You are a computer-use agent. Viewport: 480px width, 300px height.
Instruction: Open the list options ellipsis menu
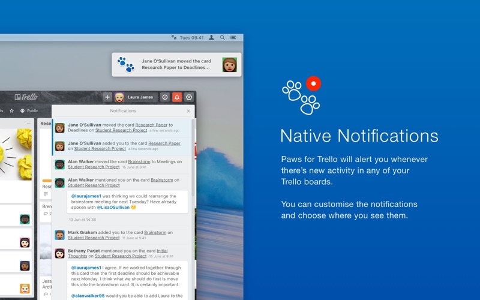[28, 124]
